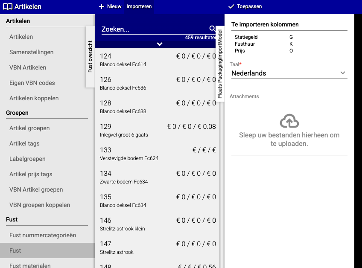Open Artikelen in the sidebar
Image resolution: width=362 pixels, height=268 pixels.
[x=21, y=37]
